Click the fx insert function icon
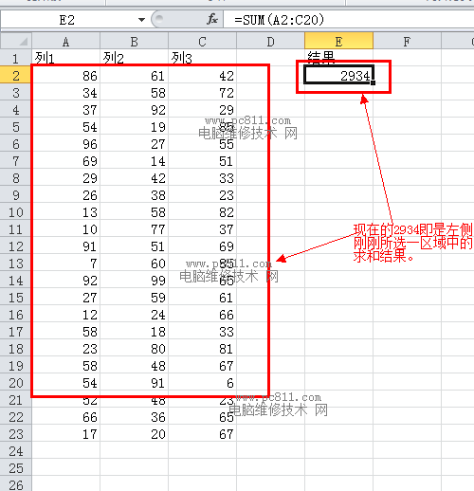The height and width of the screenshot is (491, 474). 212,20
